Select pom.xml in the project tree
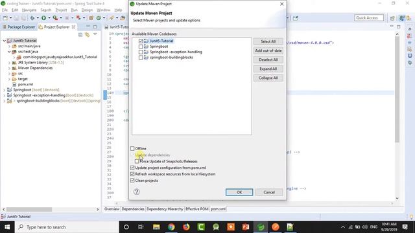This screenshot has height=233, width=415. tap(25, 85)
